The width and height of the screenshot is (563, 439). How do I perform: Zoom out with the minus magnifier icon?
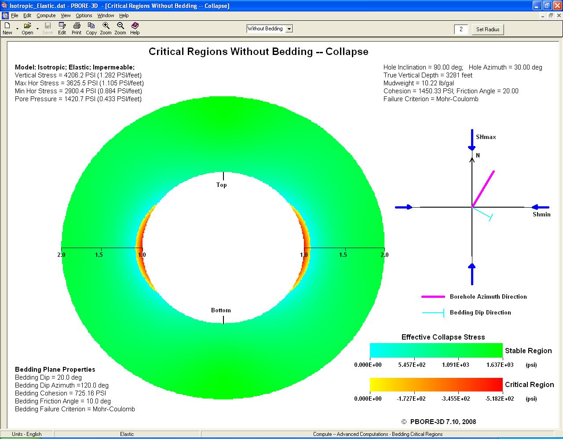point(120,29)
